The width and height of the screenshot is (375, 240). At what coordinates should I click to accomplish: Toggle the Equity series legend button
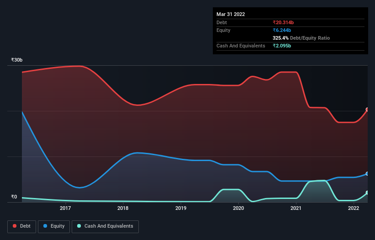(54, 226)
